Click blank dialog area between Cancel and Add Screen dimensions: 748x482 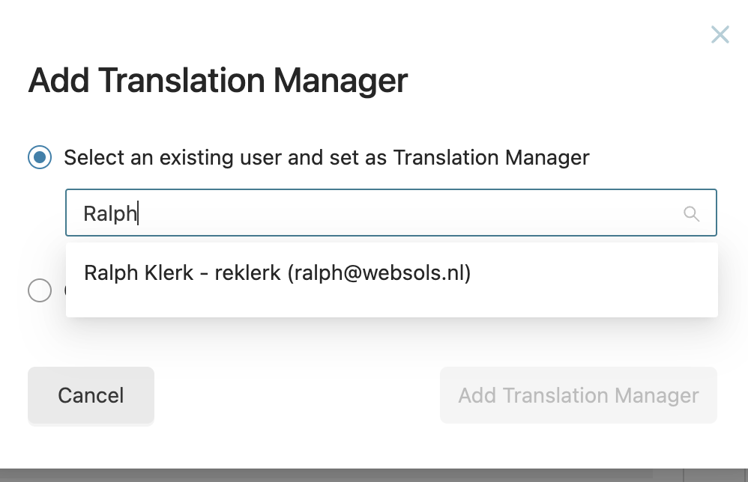tap(297, 395)
